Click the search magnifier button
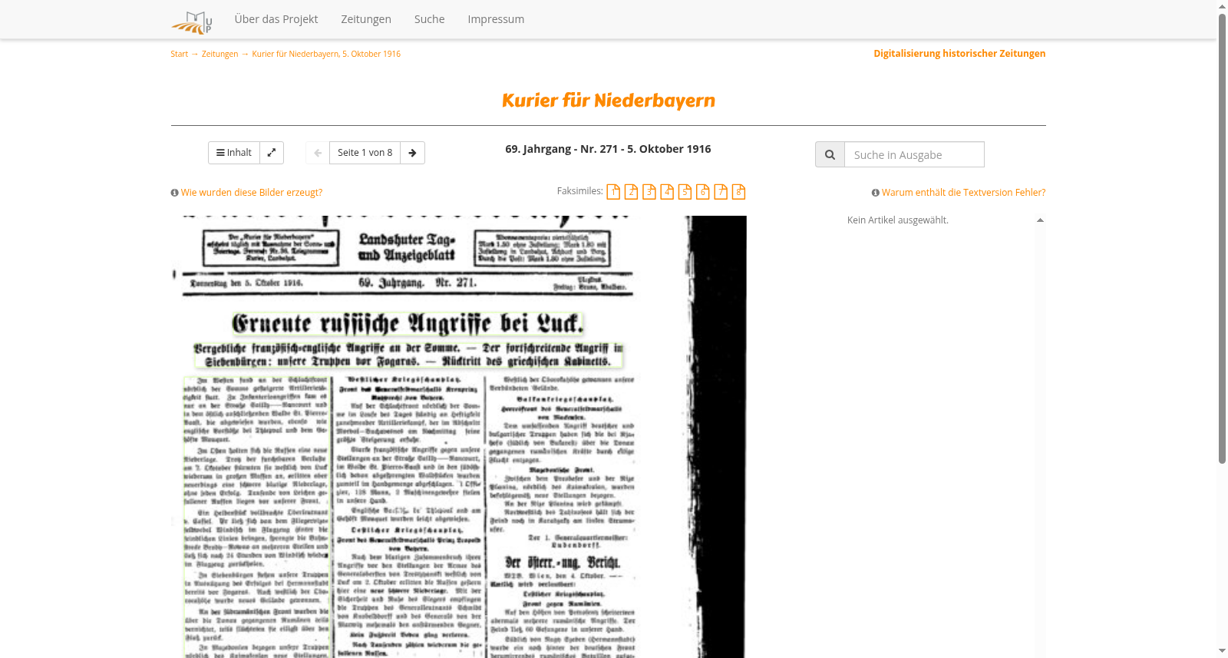Viewport: 1228px width, 658px height. [830, 154]
